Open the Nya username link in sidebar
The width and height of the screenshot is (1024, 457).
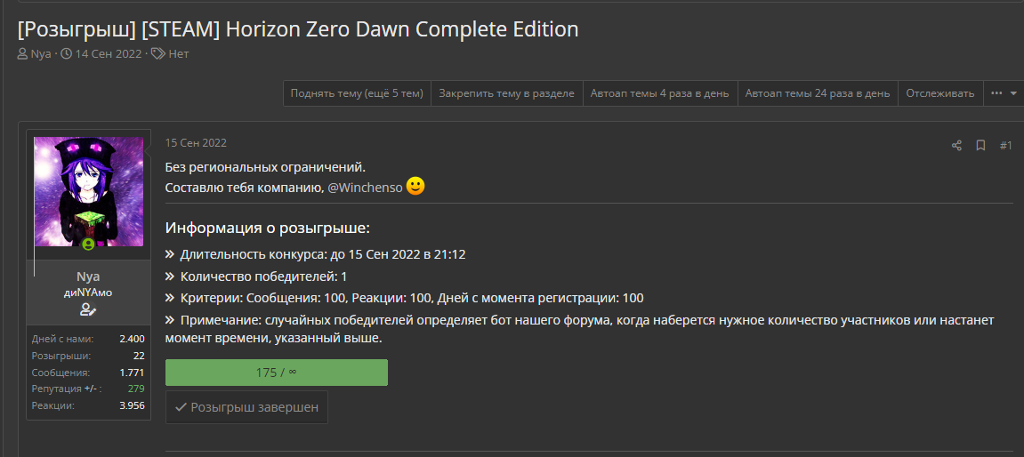click(x=88, y=277)
